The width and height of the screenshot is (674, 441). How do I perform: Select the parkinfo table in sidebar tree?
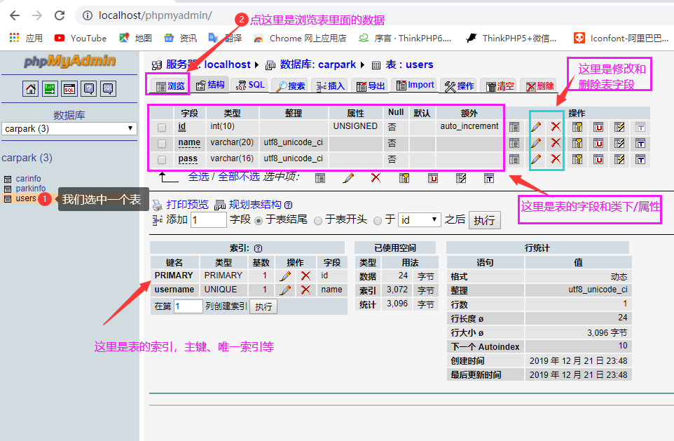pos(32,188)
